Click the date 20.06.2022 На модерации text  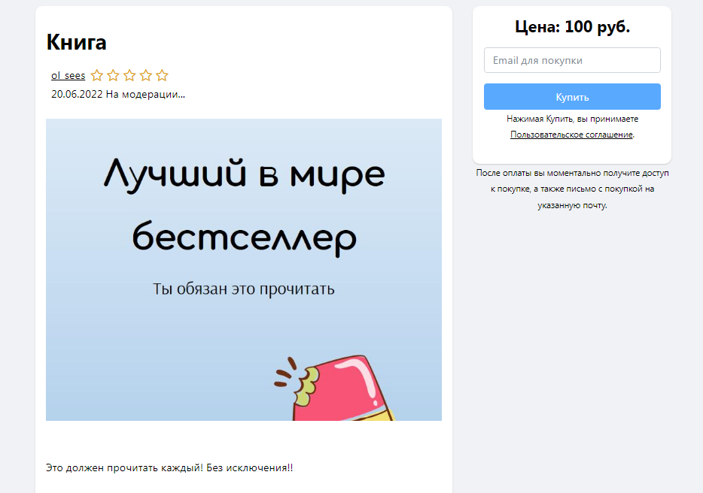click(118, 95)
